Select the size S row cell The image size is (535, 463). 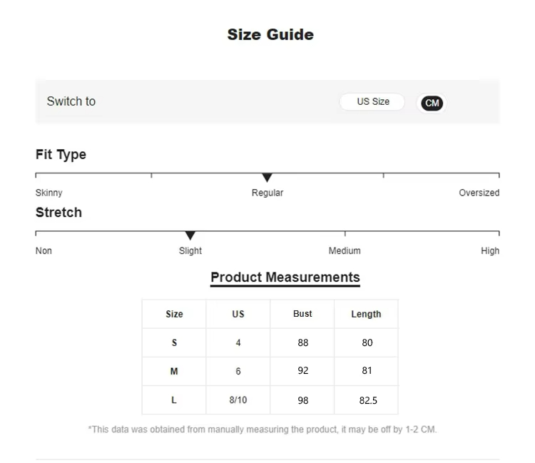coord(174,343)
